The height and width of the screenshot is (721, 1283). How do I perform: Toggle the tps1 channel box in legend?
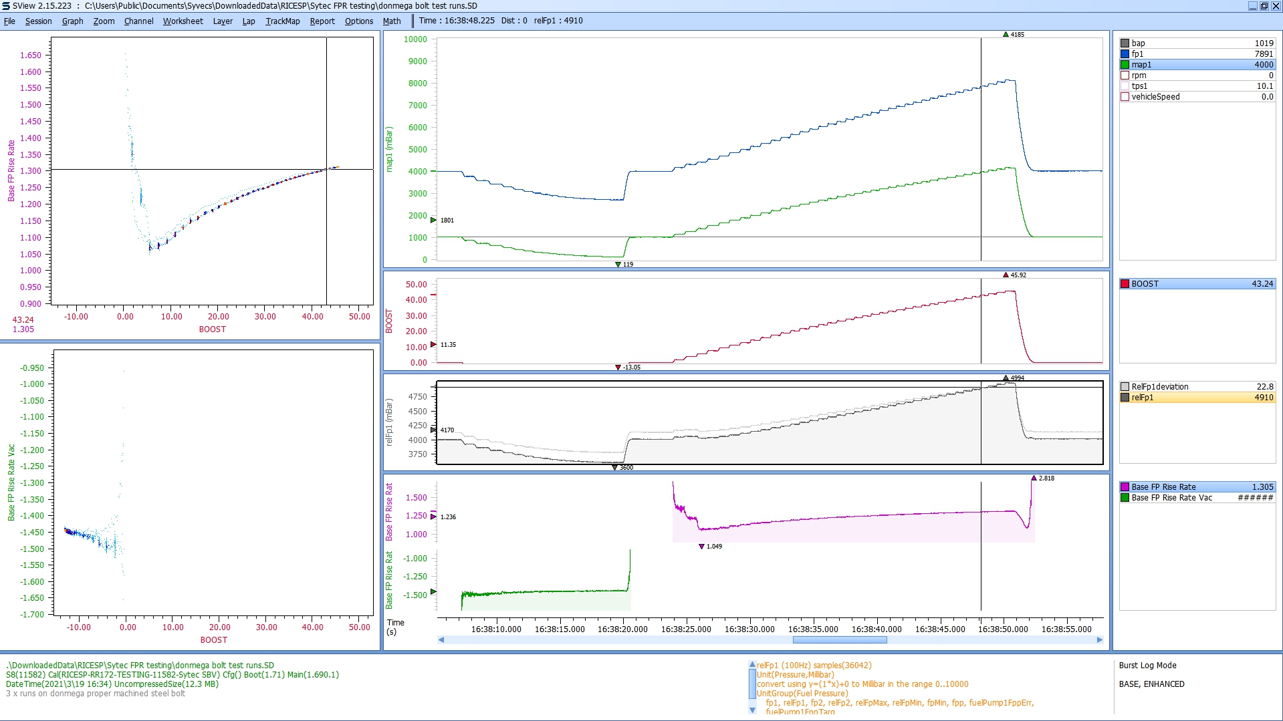[1125, 86]
